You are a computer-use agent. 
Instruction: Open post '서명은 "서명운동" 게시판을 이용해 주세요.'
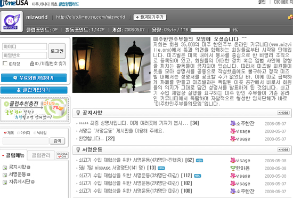click(121, 131)
